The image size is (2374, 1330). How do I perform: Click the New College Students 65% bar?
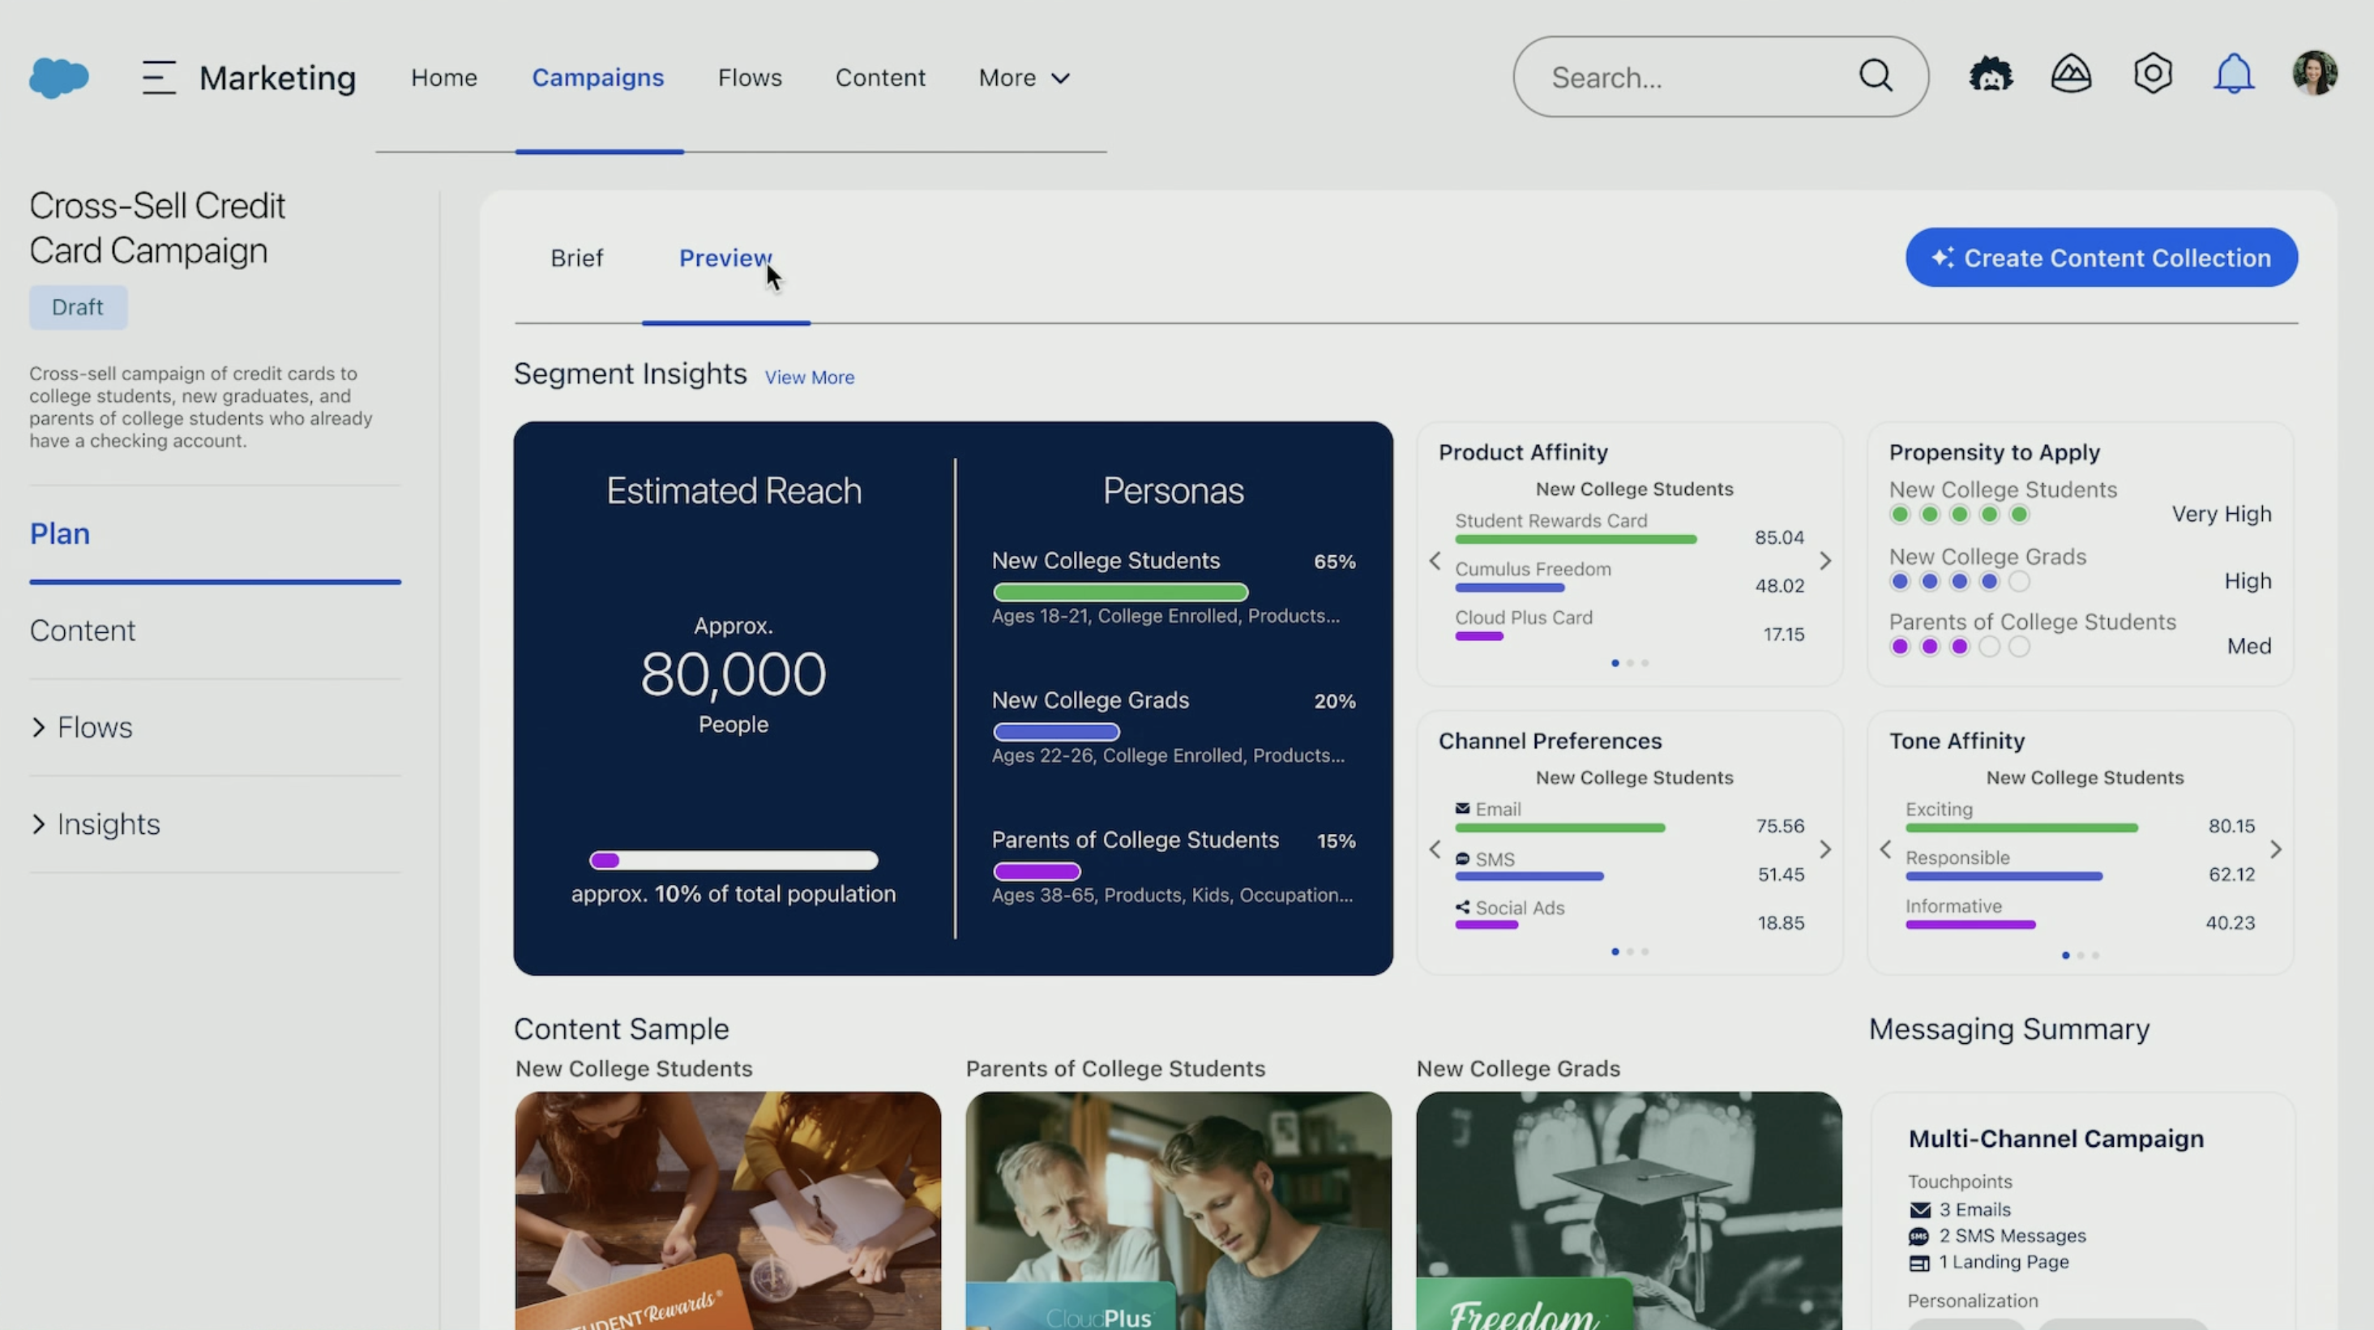(x=1121, y=592)
